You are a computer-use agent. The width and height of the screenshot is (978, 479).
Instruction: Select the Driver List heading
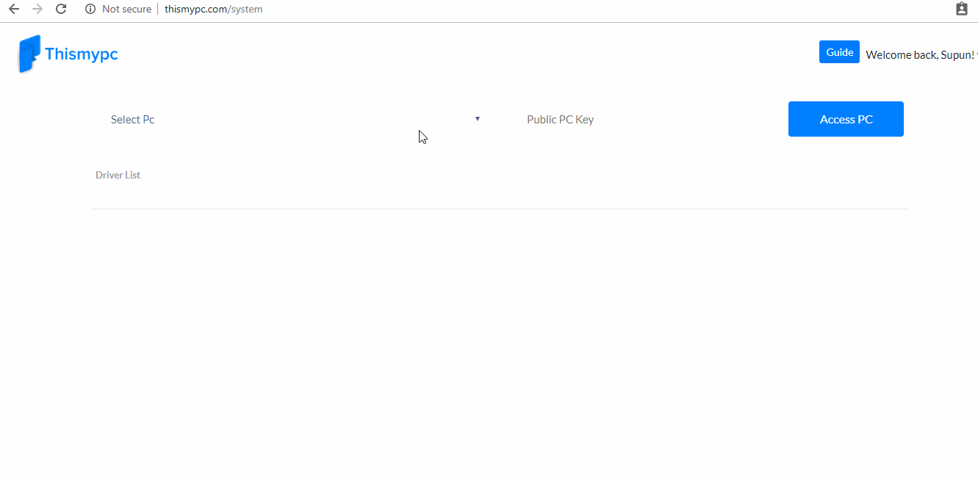[118, 175]
